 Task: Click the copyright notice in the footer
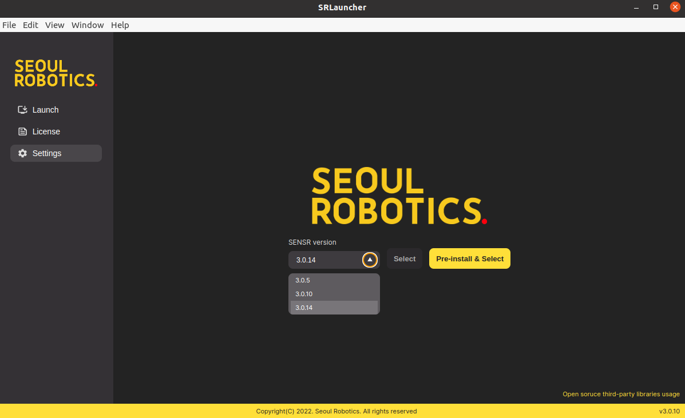coord(336,411)
